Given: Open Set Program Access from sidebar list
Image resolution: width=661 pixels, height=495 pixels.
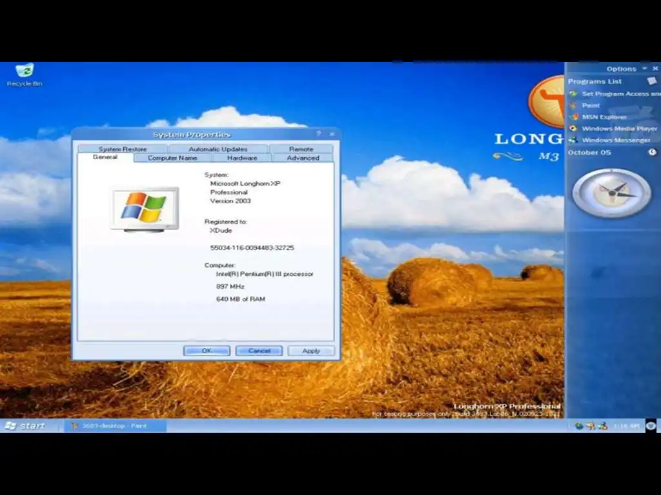Looking at the screenshot, I should pyautogui.click(x=621, y=94).
